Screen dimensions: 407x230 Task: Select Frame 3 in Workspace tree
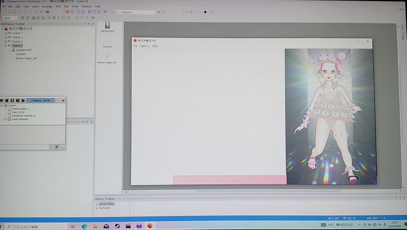tap(18, 41)
